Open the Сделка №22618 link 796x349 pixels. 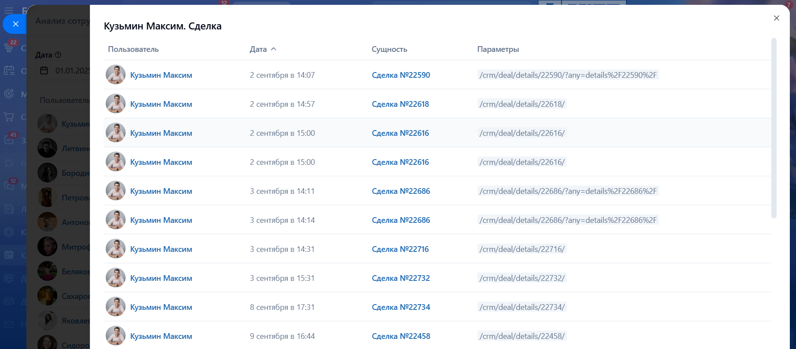[400, 104]
